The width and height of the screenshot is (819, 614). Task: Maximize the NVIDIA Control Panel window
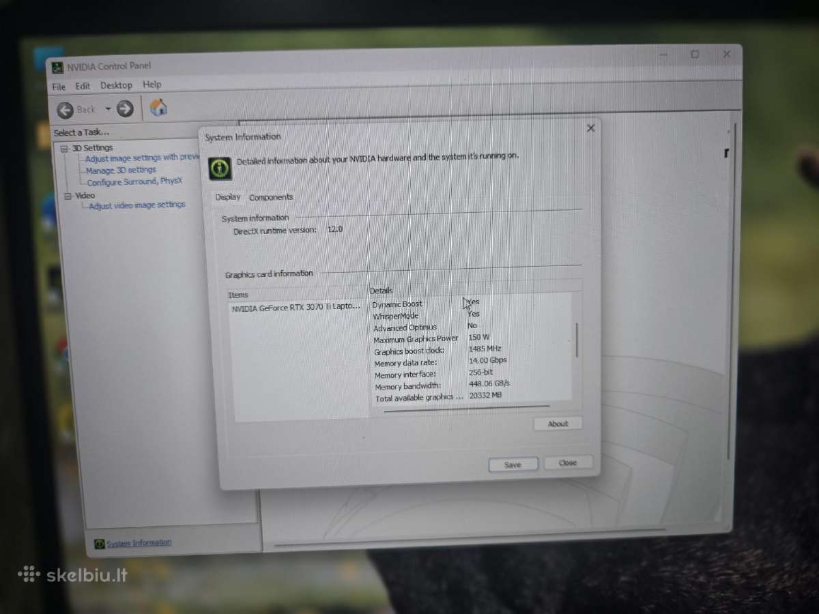(695, 54)
